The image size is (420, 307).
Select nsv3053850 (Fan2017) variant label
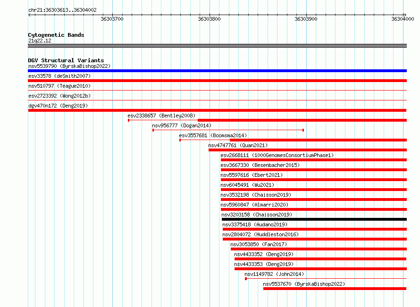click(259, 244)
